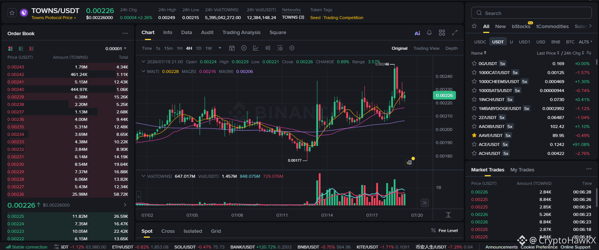Open the Audit tab

207,33
